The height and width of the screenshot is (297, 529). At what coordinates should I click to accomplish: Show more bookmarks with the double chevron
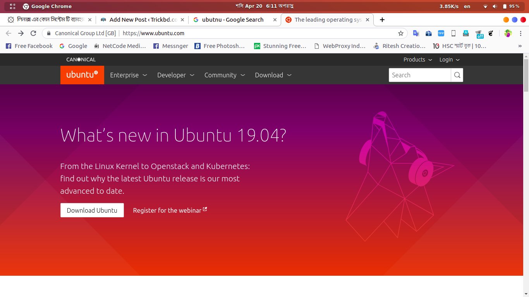tap(520, 46)
